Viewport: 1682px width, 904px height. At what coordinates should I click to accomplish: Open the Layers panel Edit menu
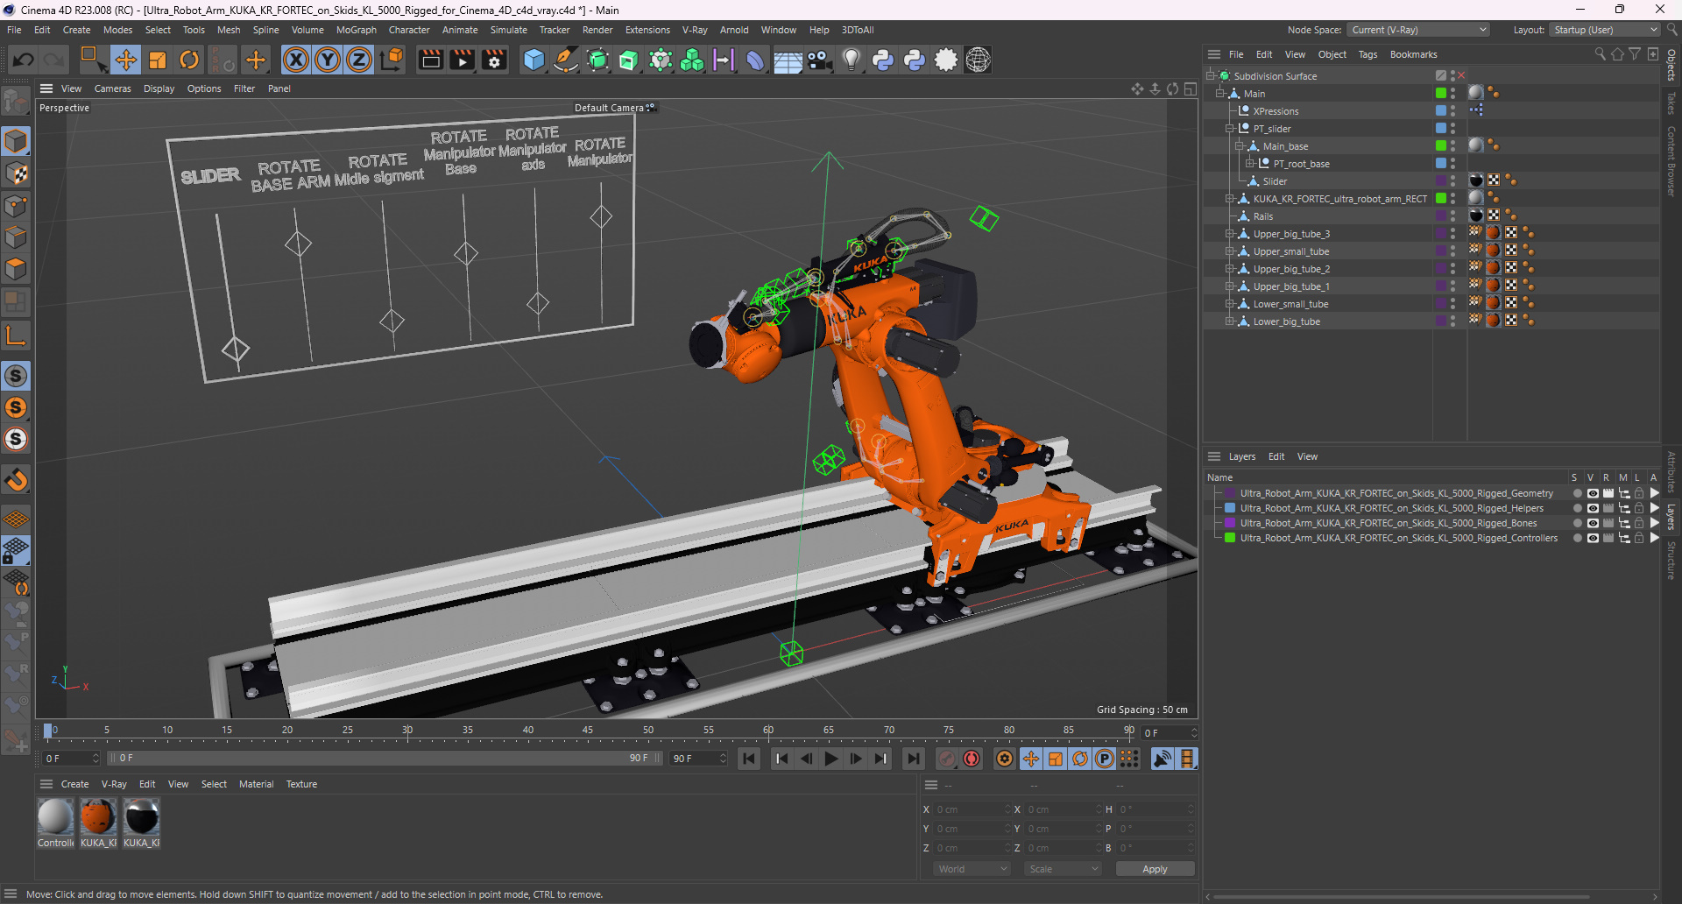[1276, 456]
